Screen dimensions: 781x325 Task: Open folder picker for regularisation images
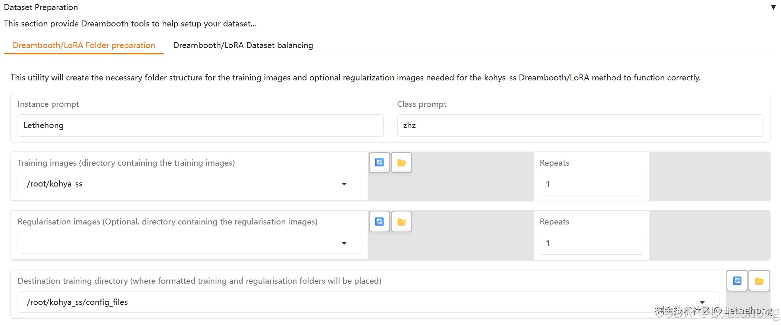[x=401, y=222]
